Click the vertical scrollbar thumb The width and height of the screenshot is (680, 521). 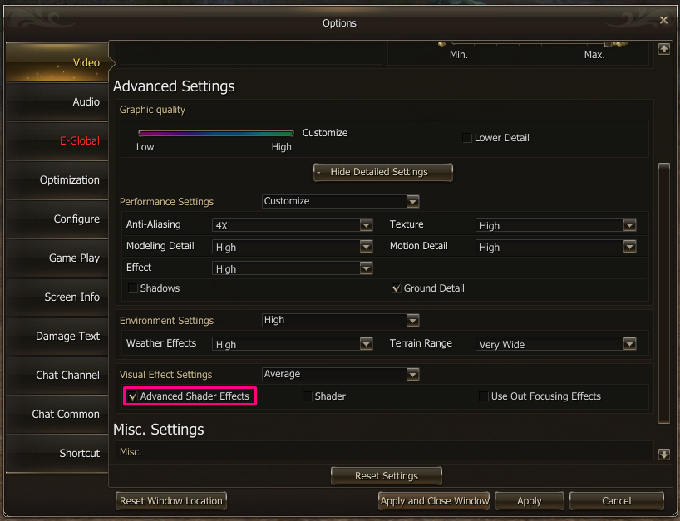click(663, 291)
